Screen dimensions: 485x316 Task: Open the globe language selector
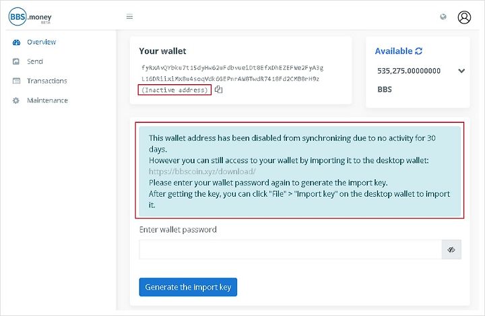[443, 17]
